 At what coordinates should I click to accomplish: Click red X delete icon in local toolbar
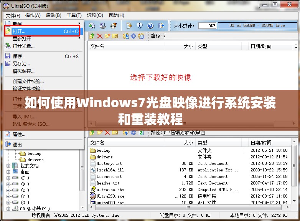click(107, 133)
